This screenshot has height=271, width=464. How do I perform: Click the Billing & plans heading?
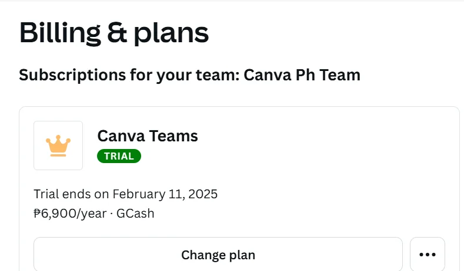click(114, 33)
